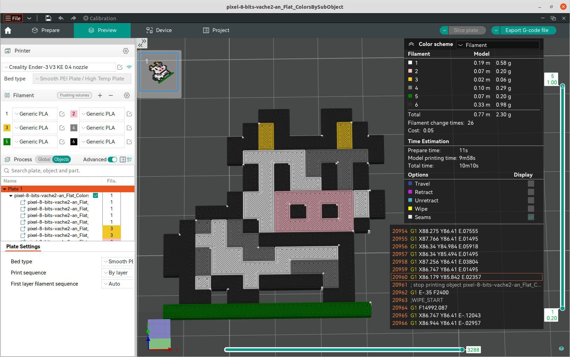This screenshot has width=570, height=357.
Task: Remove a filament with the minus icon
Action: (x=111, y=95)
